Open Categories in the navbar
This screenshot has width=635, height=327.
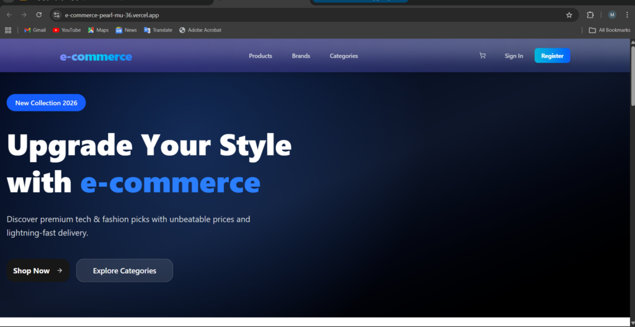344,56
